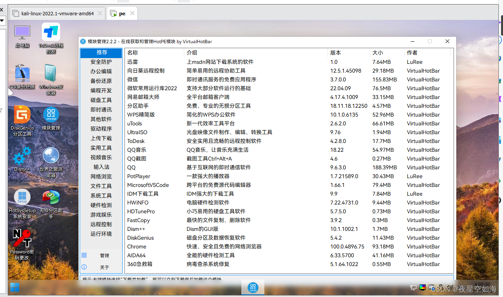Launch HotSysSetup系统安装 from the desktop
This screenshot has height=297, width=503.
(22, 204)
